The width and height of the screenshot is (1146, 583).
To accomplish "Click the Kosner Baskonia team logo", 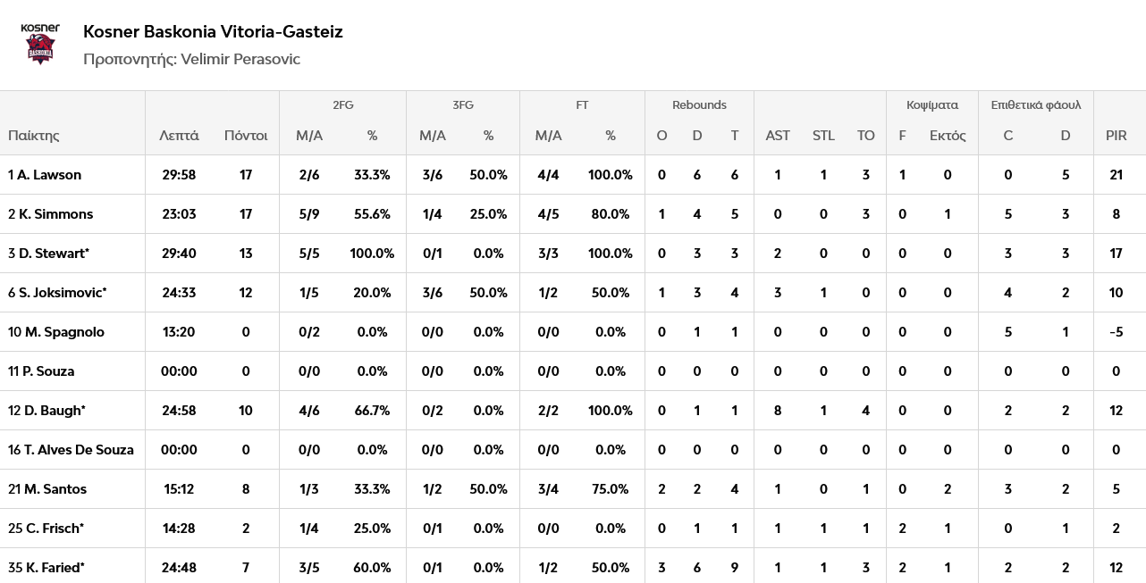I will (x=39, y=44).
